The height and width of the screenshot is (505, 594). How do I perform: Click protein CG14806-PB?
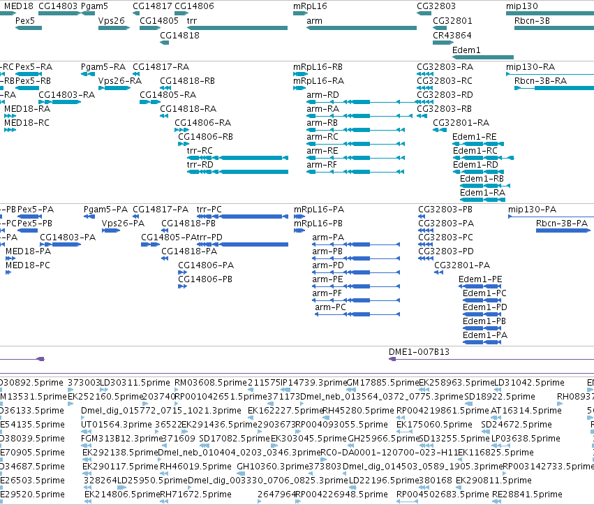tap(183, 286)
